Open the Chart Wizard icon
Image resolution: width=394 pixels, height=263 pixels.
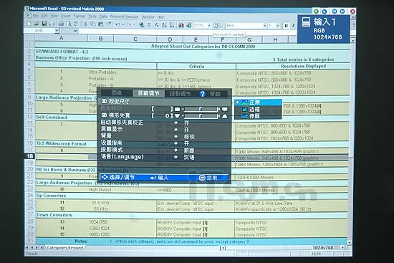(181, 25)
